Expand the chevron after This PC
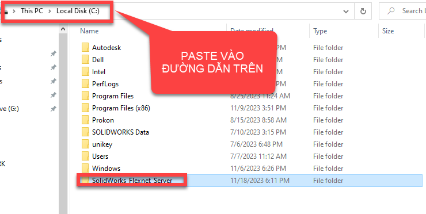This screenshot has height=214, width=426. click(50, 11)
